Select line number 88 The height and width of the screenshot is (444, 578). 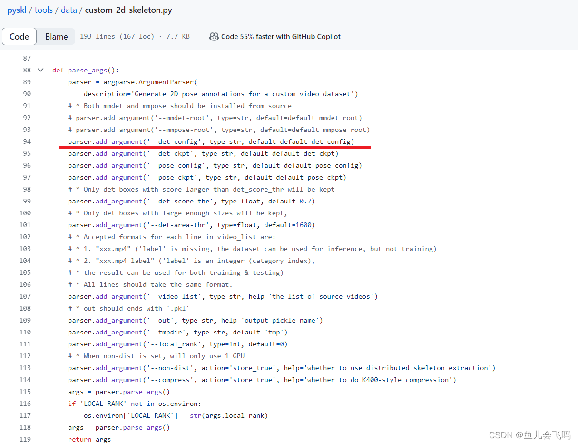coord(27,70)
